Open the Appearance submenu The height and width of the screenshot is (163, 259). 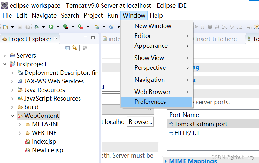(156, 46)
